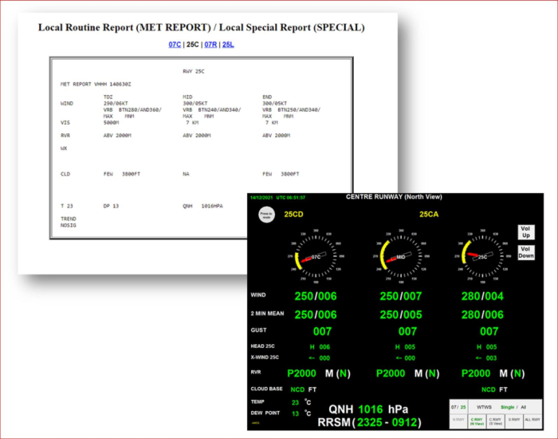Click the TDZ visibility 5000M value
This screenshot has height=439, width=558.
(111, 123)
